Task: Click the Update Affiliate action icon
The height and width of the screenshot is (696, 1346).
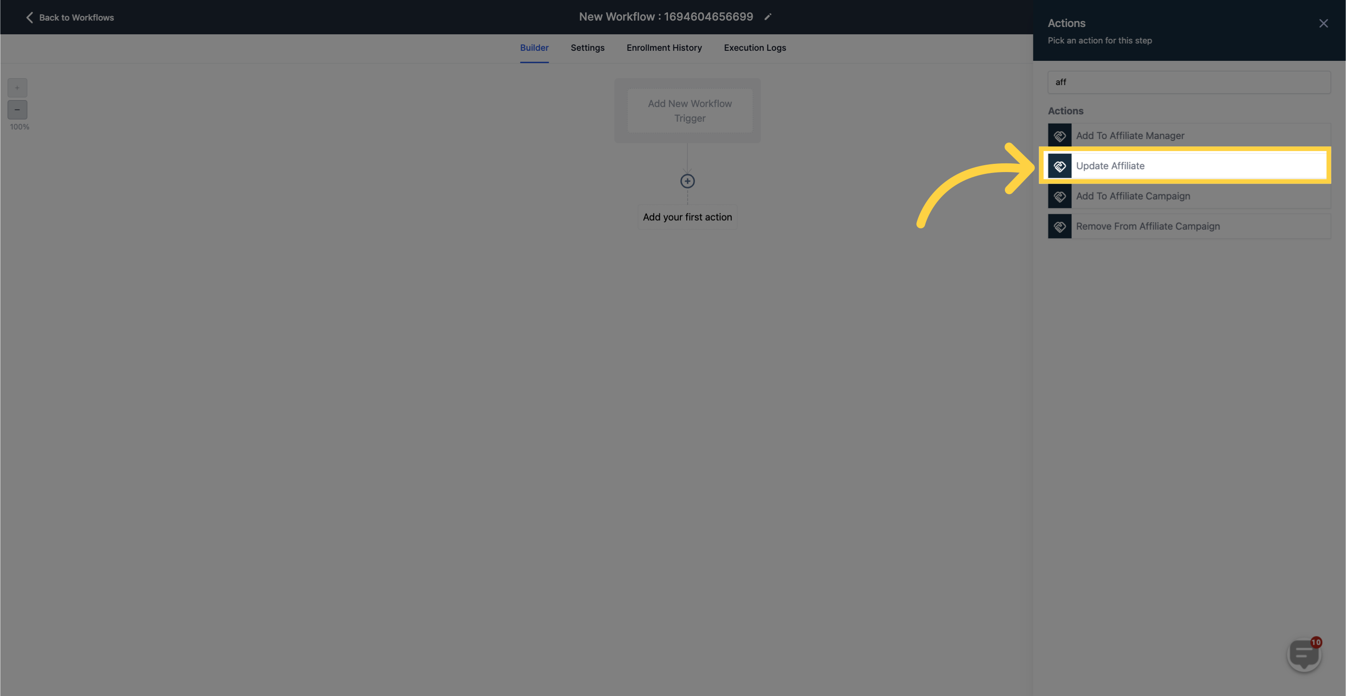Action: click(x=1059, y=165)
